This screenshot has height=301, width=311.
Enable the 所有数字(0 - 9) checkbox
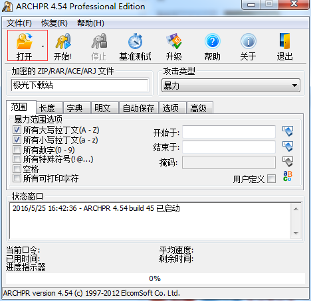coord(17,150)
